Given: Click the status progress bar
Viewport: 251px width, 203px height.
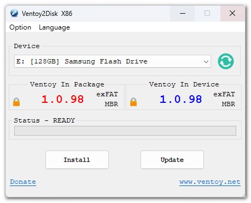Looking at the screenshot, I should point(125,131).
